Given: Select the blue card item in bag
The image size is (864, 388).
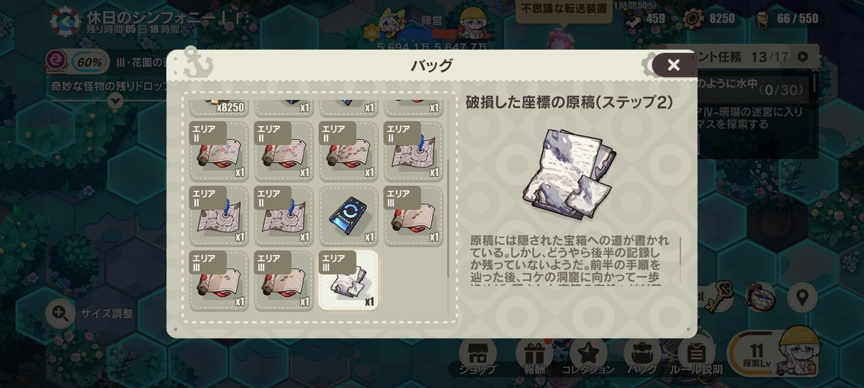Looking at the screenshot, I should (x=348, y=215).
